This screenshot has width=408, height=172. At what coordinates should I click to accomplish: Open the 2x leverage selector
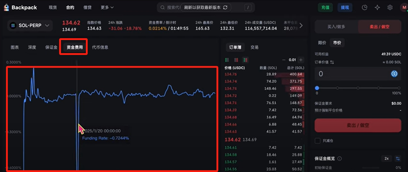click(x=386, y=159)
